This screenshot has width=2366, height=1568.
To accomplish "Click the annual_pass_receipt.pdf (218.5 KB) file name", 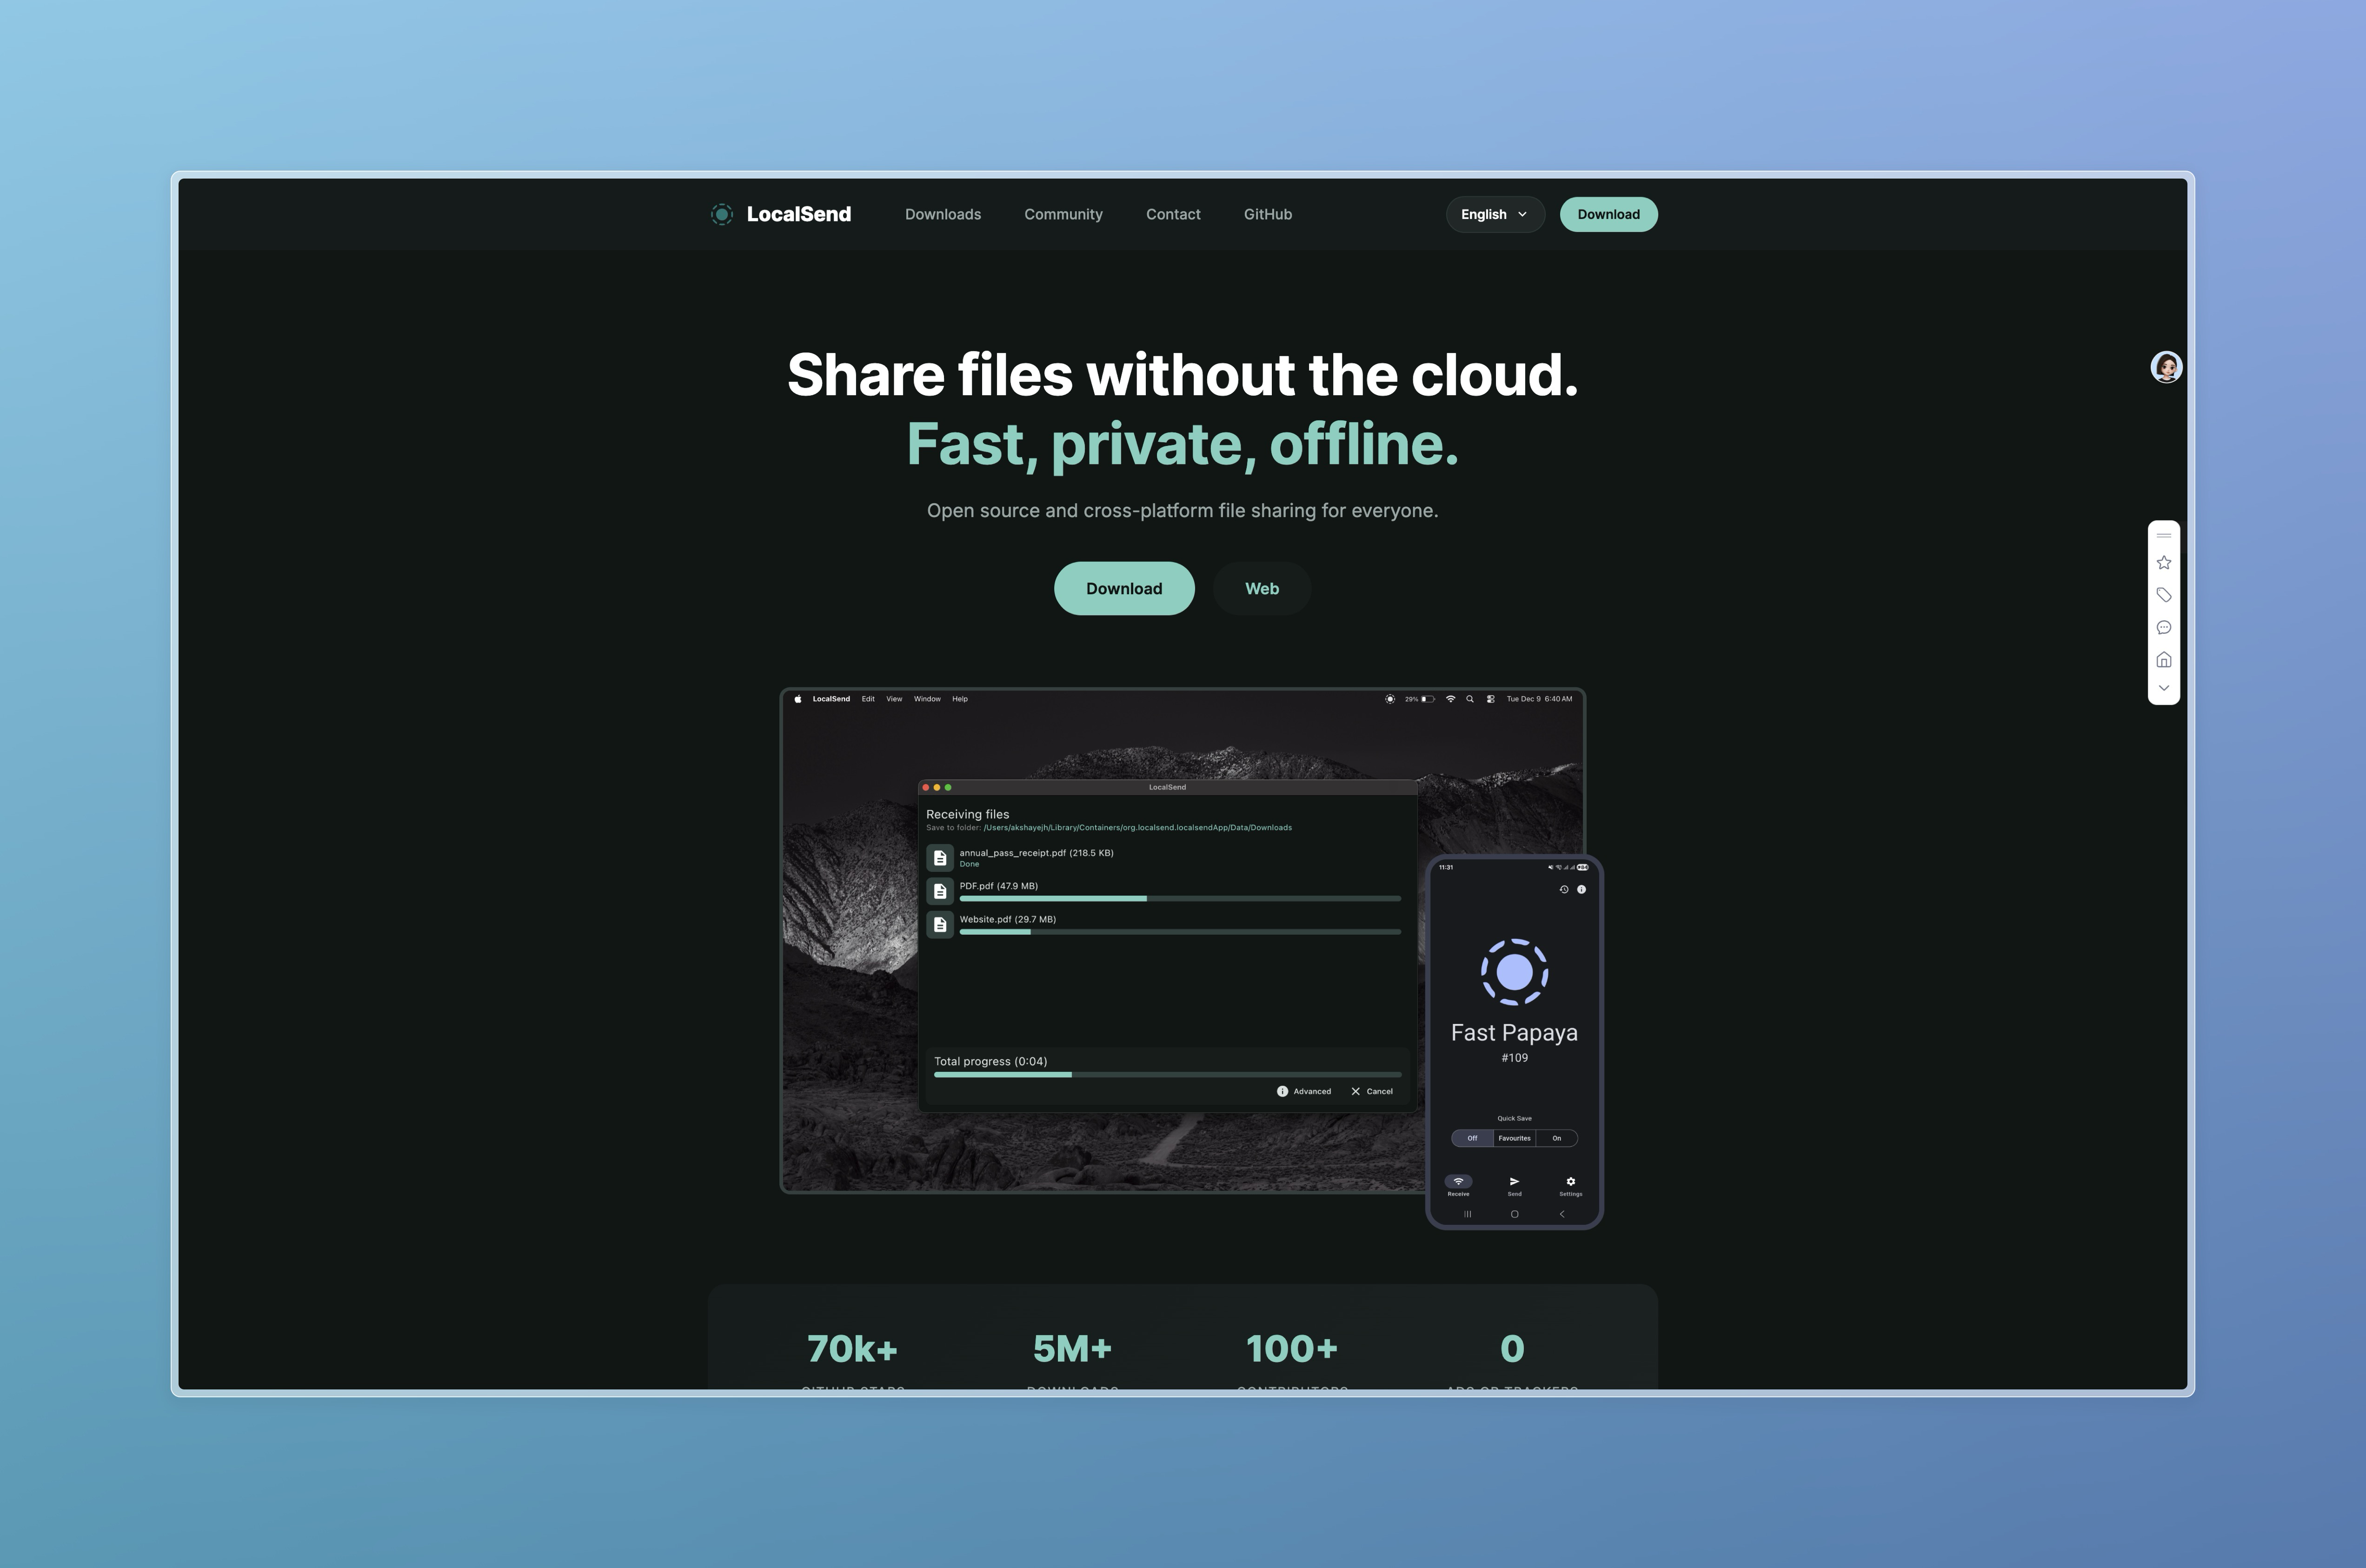I will click(x=1036, y=853).
